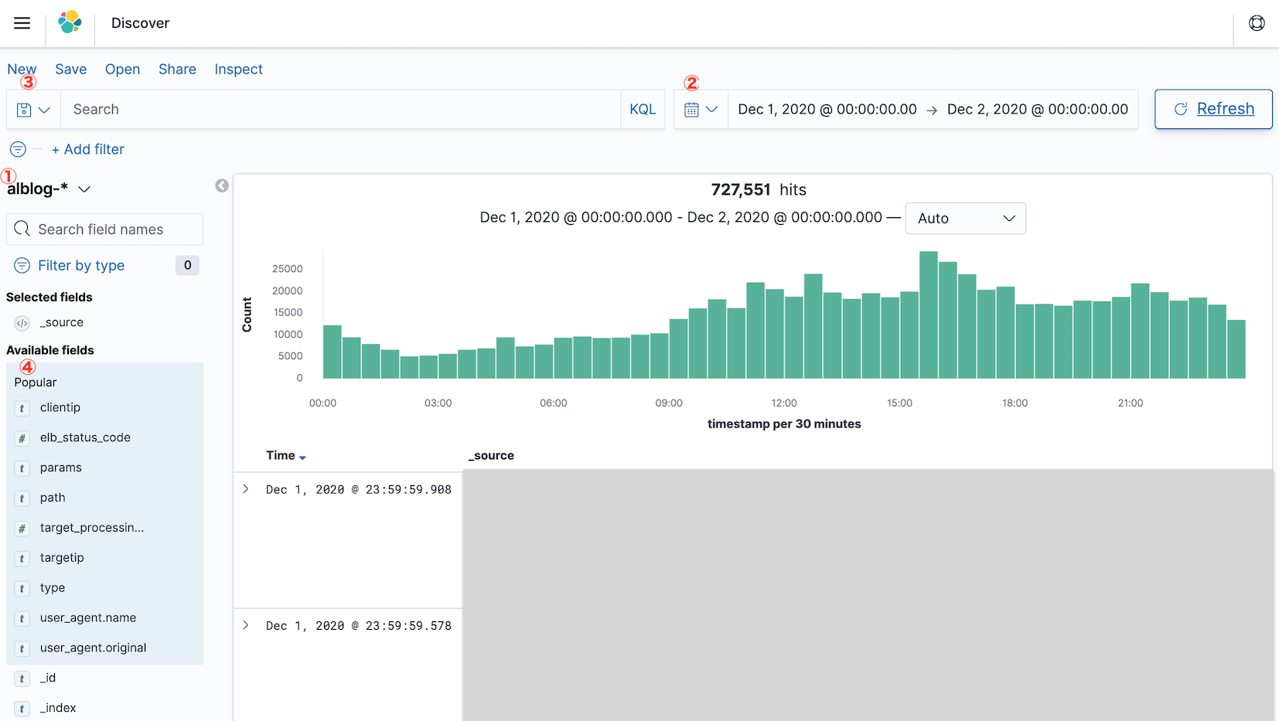
Task: Collapse the field sidebar arrow
Action: 222,185
